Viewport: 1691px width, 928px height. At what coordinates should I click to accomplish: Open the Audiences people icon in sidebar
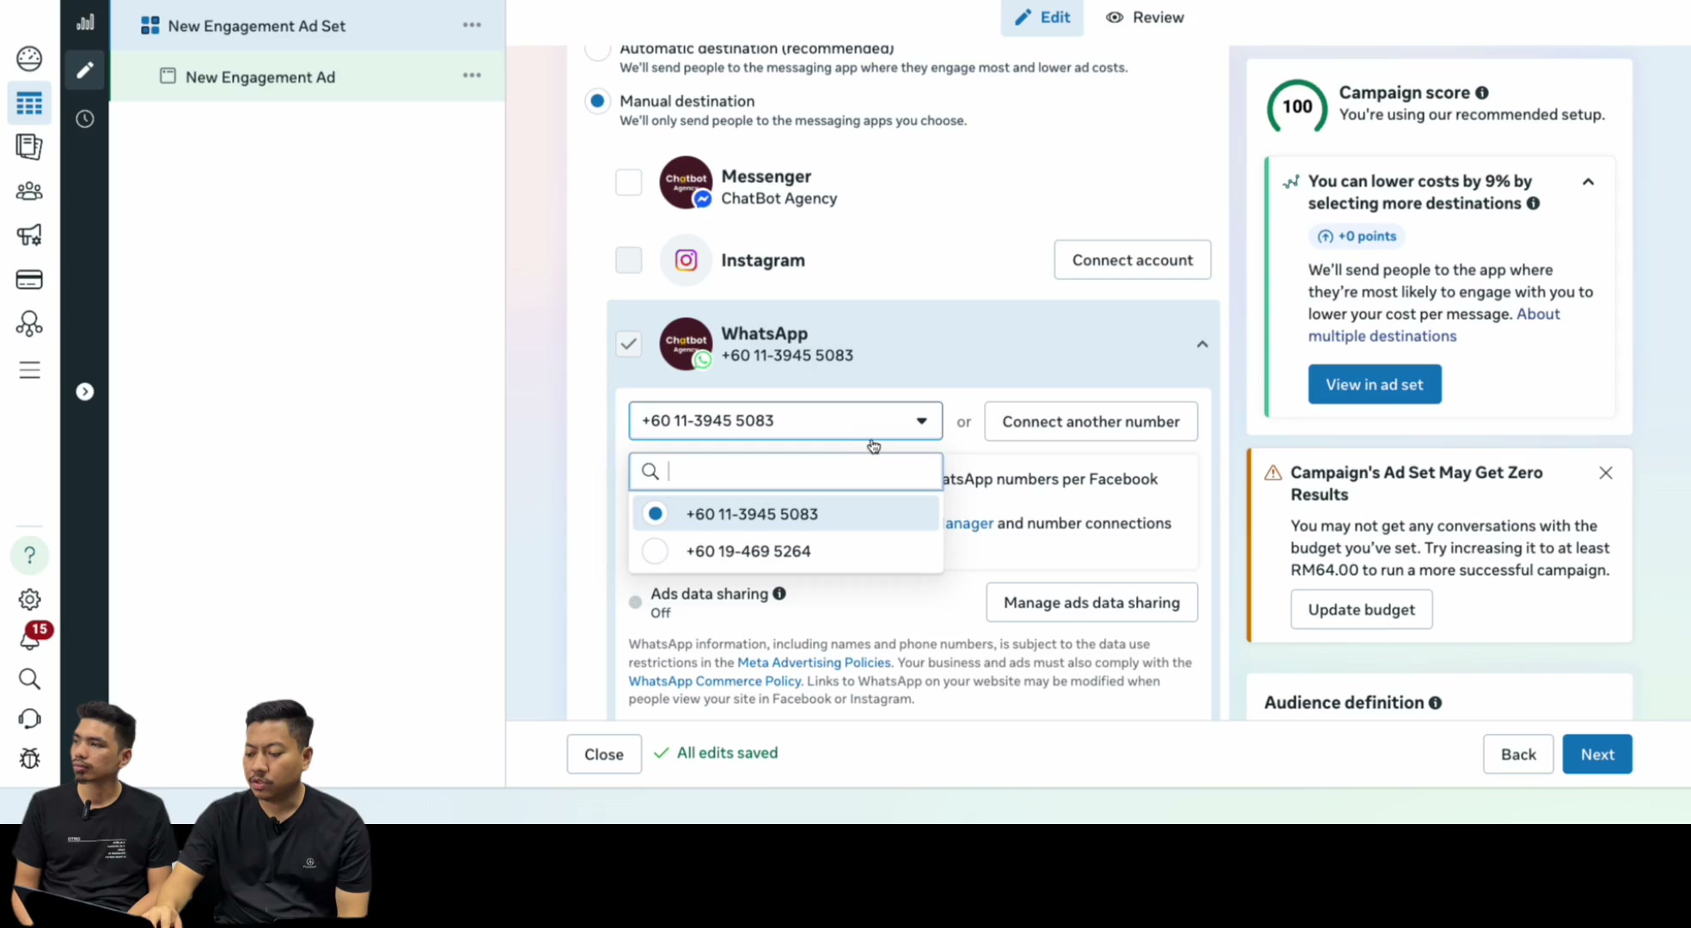pyautogui.click(x=29, y=191)
